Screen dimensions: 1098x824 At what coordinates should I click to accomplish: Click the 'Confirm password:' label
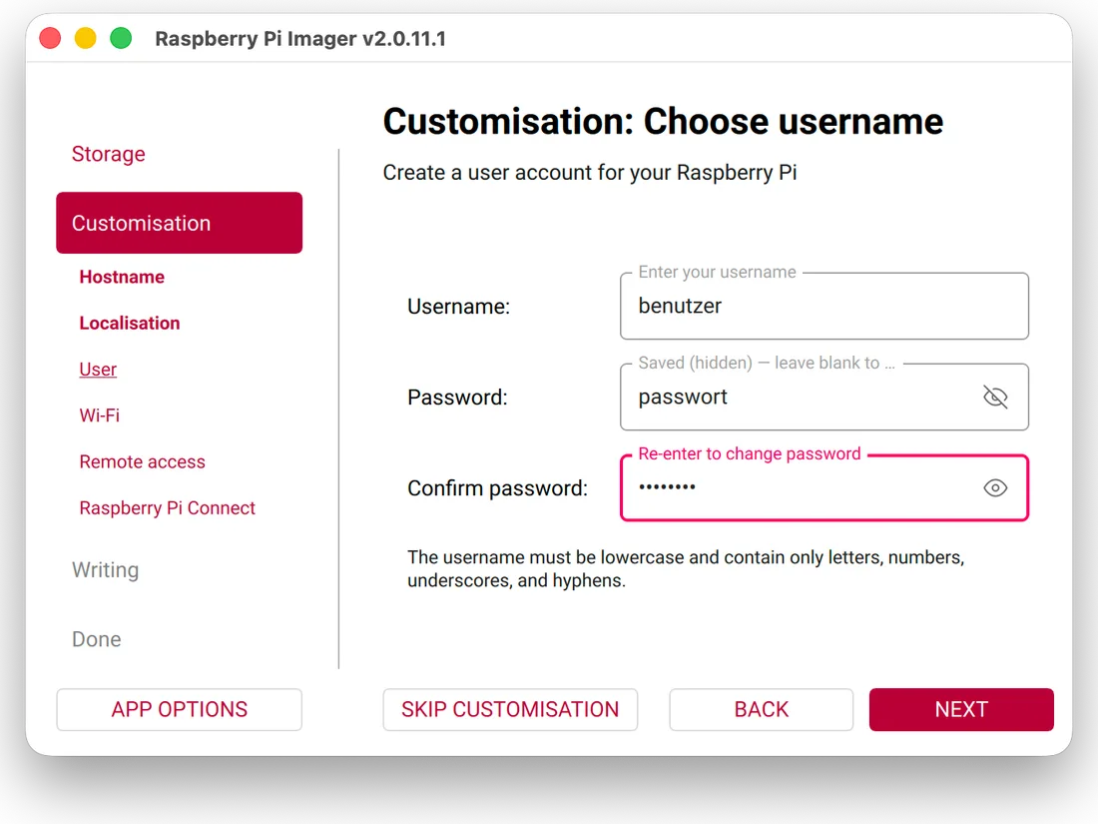(x=498, y=488)
